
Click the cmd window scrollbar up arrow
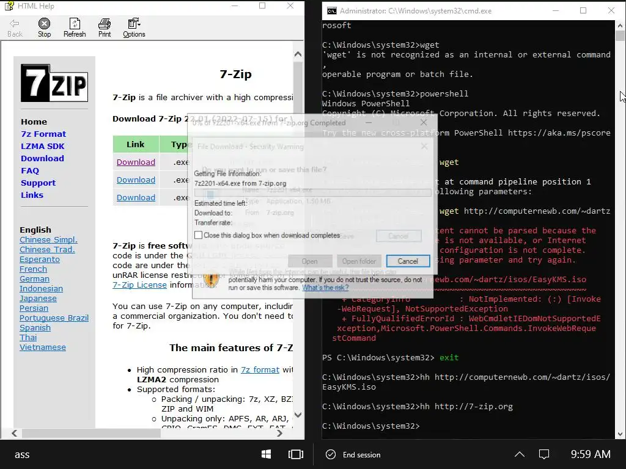point(620,26)
